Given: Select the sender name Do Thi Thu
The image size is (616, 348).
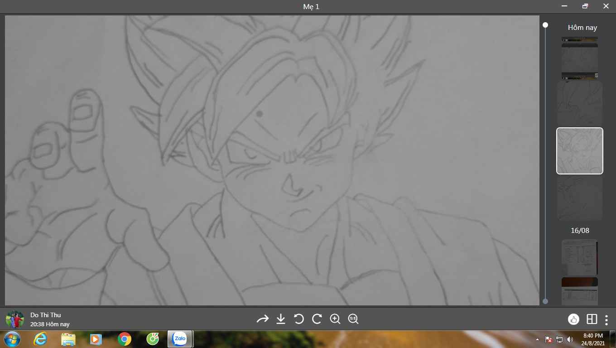Looking at the screenshot, I should 45,315.
